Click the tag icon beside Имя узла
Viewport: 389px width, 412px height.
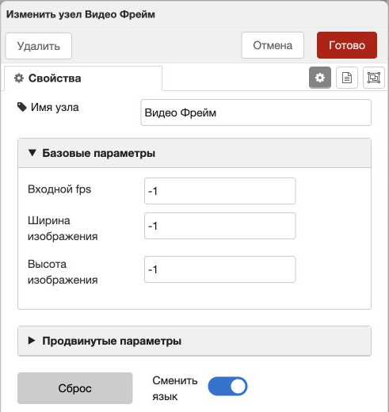(x=22, y=107)
